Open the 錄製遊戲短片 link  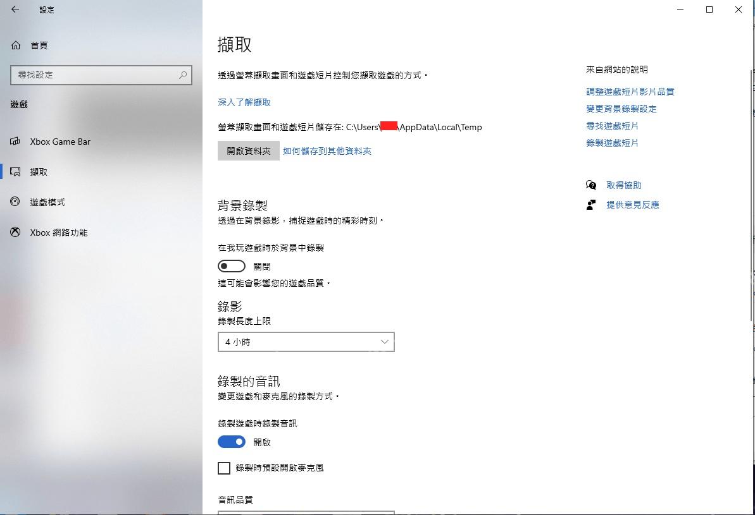(x=613, y=143)
